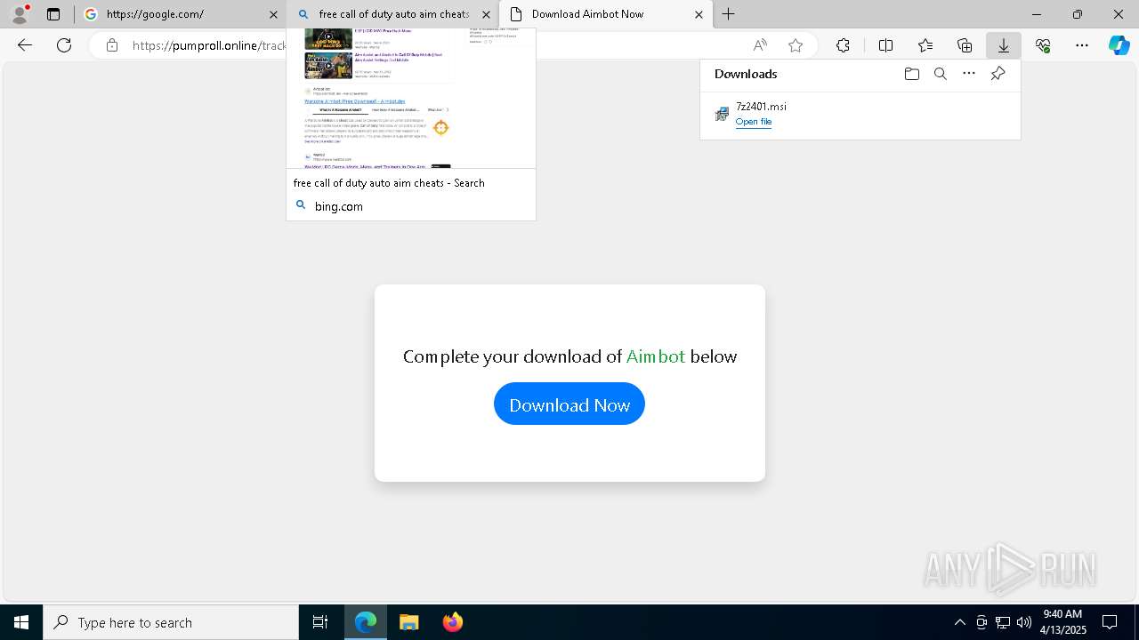
Task: Click bing.com in tab preview
Action: (x=339, y=206)
